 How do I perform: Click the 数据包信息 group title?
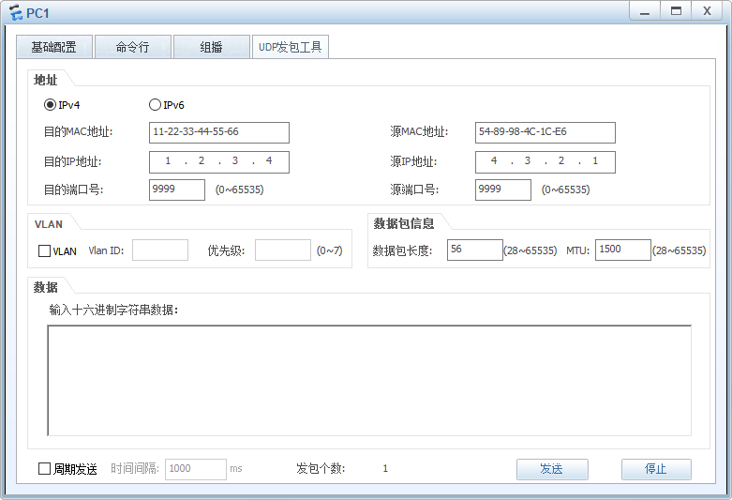404,223
